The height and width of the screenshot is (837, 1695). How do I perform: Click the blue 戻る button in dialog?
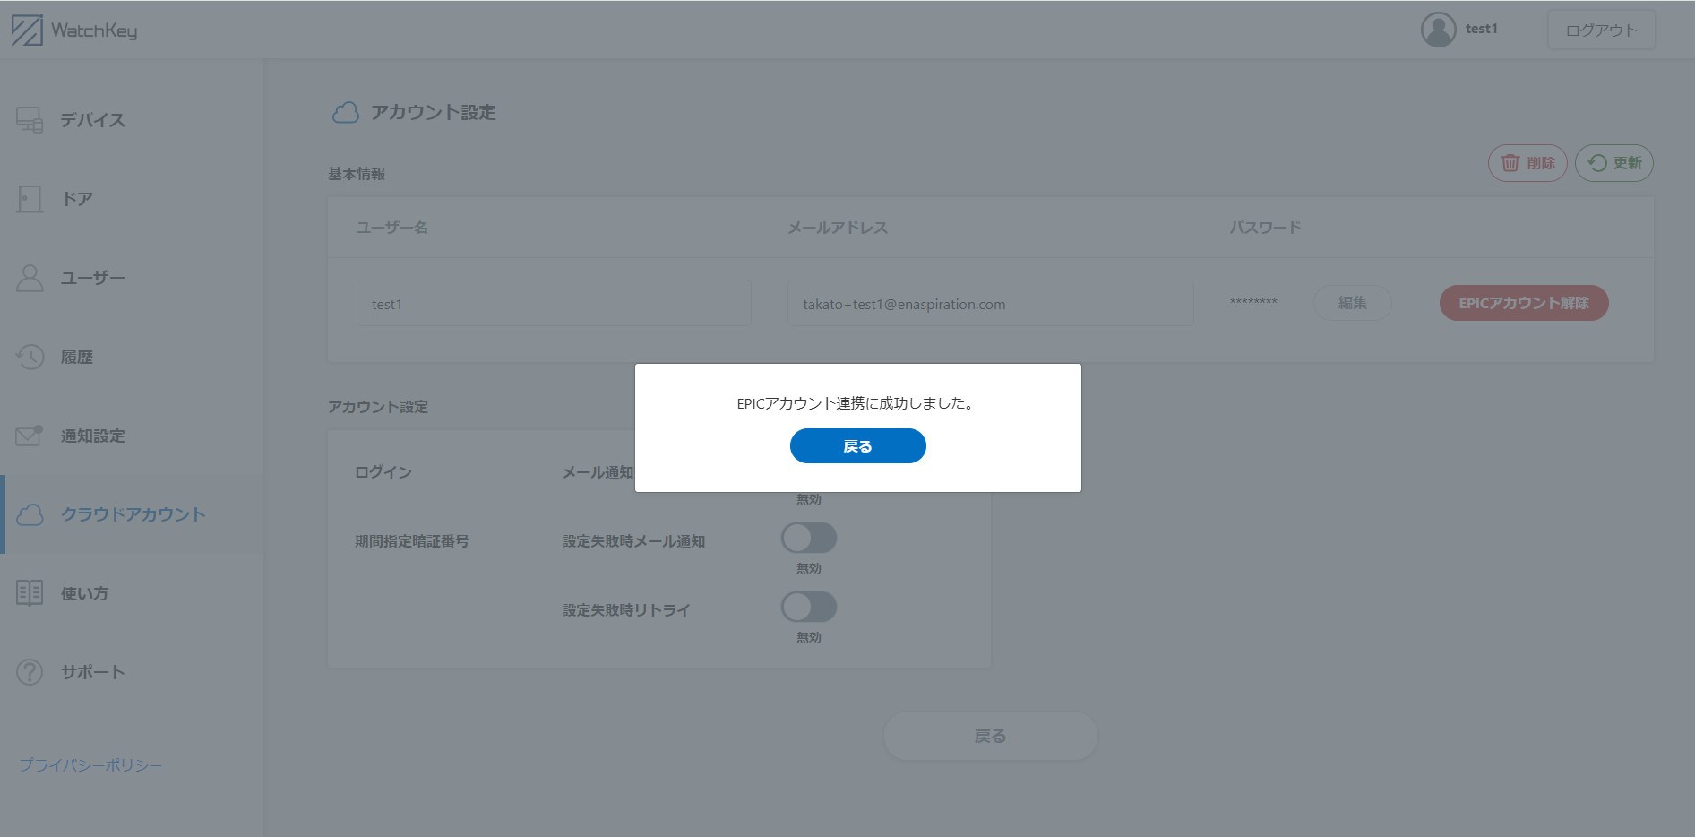[x=858, y=446]
